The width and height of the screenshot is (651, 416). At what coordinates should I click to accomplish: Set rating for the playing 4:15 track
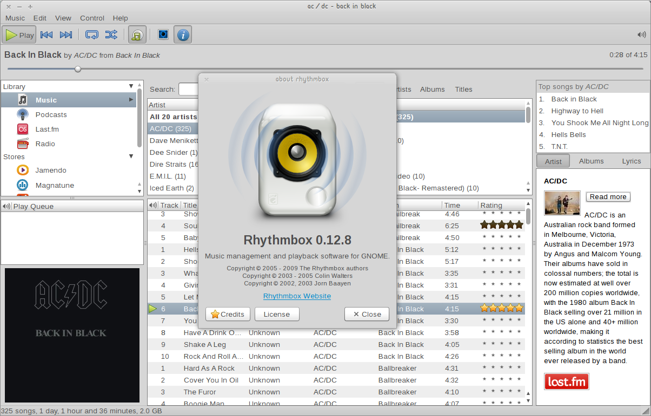[x=502, y=309]
